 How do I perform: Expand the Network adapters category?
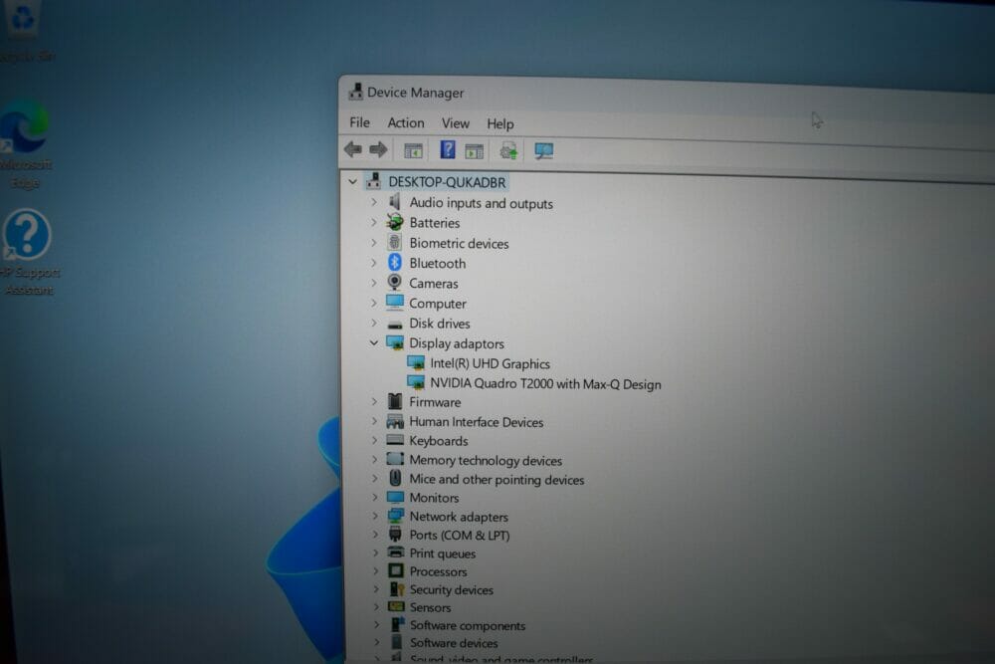[375, 516]
